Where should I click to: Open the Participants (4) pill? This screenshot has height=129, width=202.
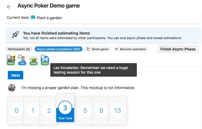coord(19,49)
